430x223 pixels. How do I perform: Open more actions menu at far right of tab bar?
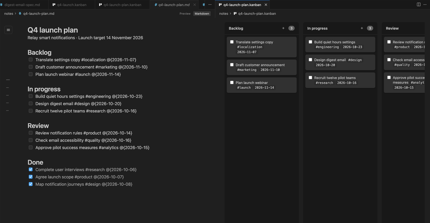(x=425, y=4)
